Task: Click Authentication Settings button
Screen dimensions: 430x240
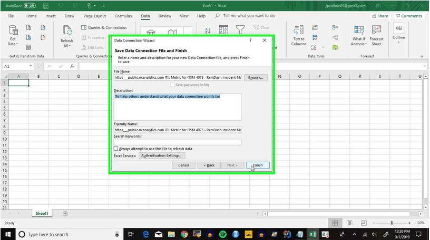Action: 162,155
